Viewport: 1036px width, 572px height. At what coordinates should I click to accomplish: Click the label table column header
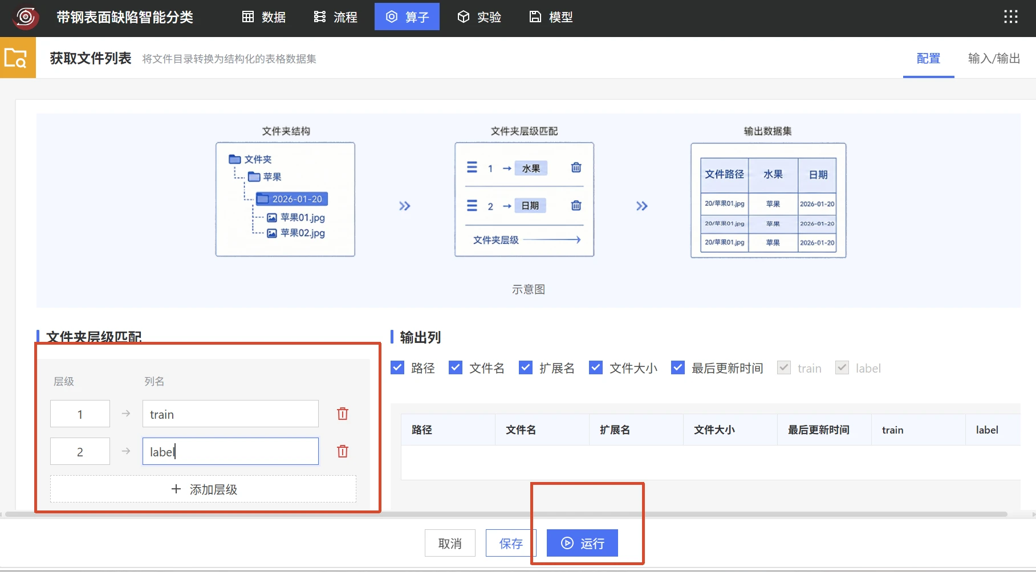(993, 430)
